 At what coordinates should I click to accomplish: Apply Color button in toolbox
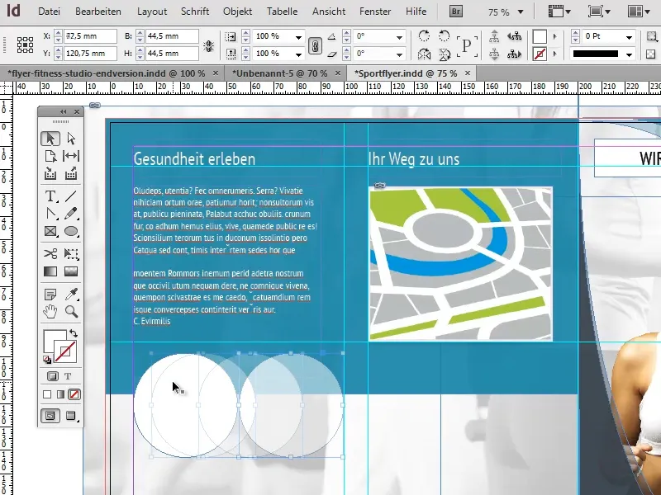tap(47, 394)
